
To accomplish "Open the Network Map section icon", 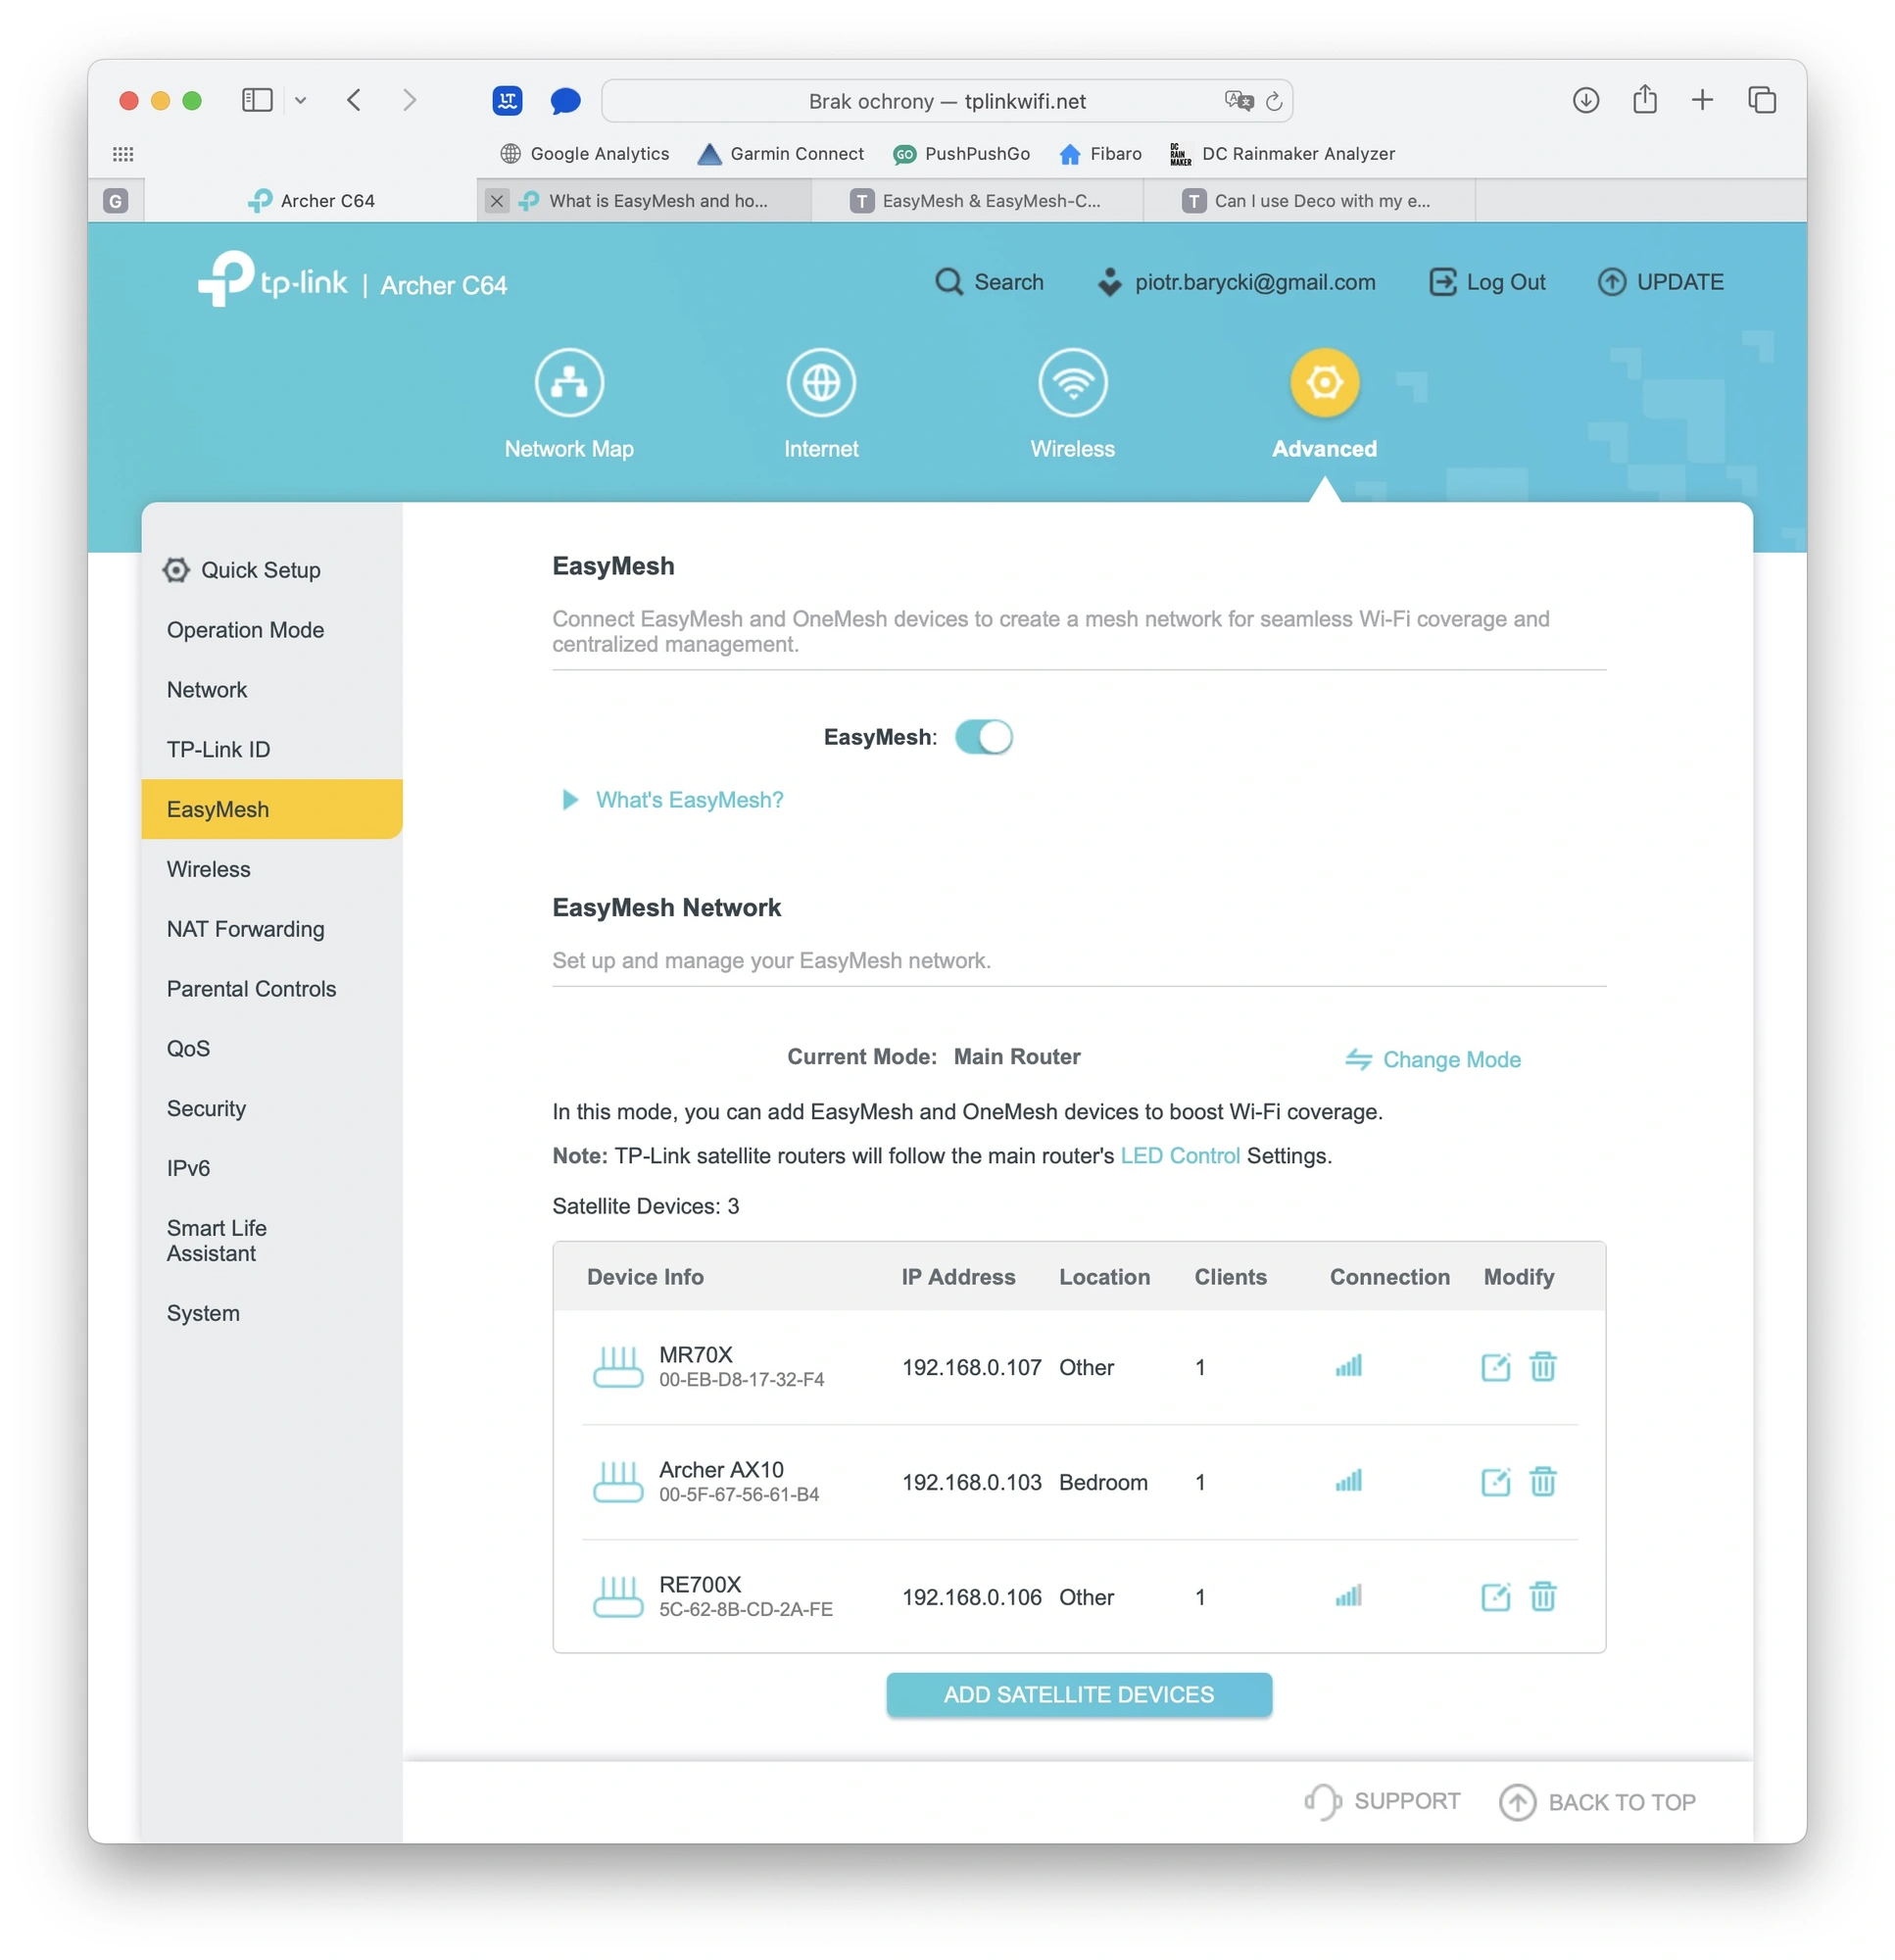I will coord(569,382).
